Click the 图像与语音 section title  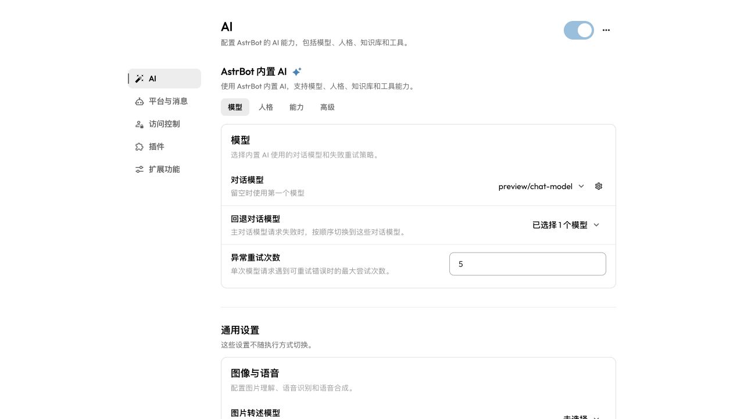click(255, 373)
